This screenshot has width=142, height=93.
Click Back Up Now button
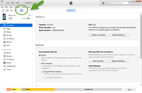(x=98, y=61)
